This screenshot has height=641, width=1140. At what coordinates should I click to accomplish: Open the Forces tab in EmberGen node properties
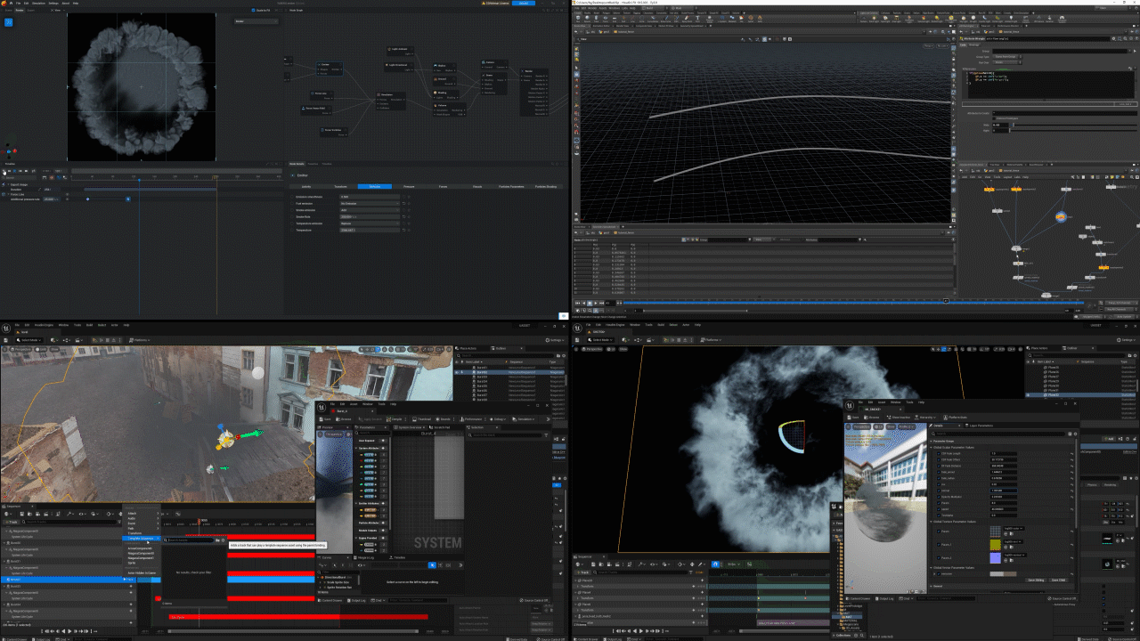tap(443, 186)
